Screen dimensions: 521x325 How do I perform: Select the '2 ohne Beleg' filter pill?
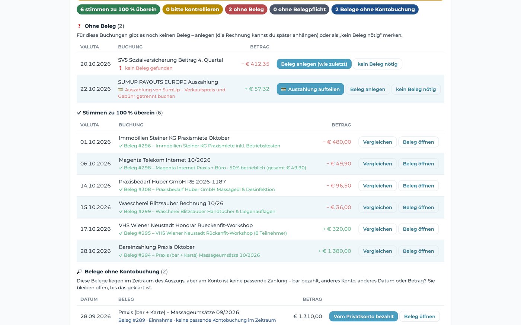[x=246, y=9]
